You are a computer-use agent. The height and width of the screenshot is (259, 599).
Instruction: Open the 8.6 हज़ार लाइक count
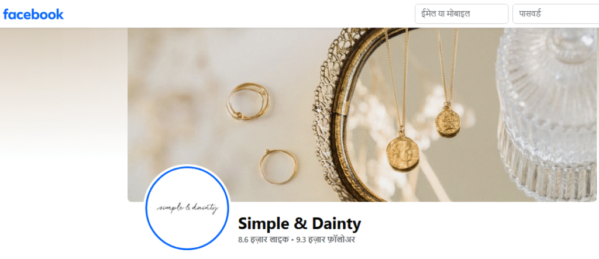point(263,241)
